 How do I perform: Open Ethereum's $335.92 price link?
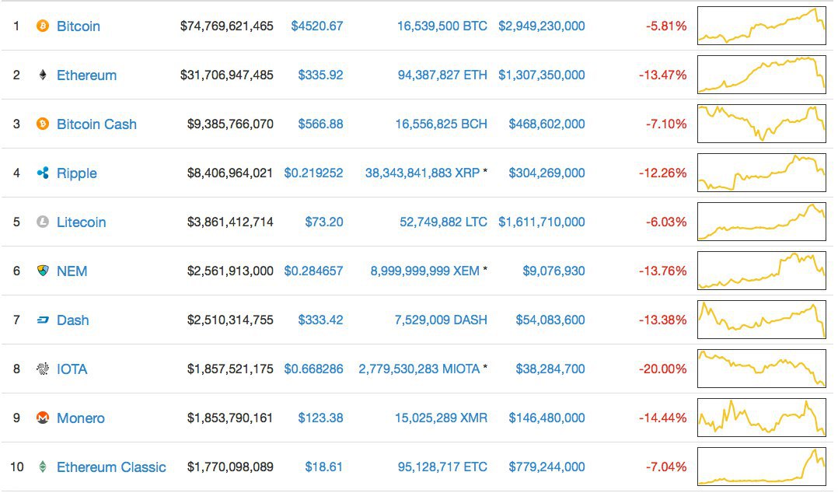click(x=320, y=75)
